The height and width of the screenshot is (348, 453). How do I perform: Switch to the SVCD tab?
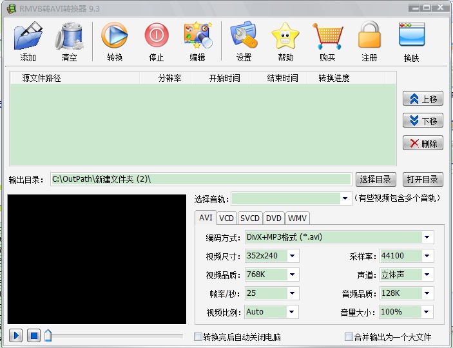tap(250, 218)
